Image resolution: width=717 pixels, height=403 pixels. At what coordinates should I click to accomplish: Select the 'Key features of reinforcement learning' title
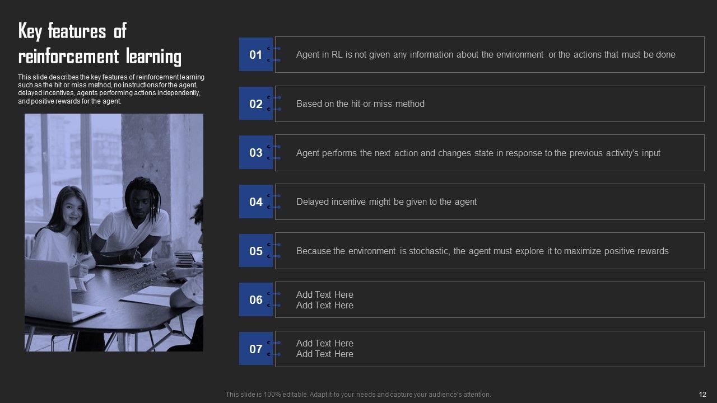click(100, 44)
